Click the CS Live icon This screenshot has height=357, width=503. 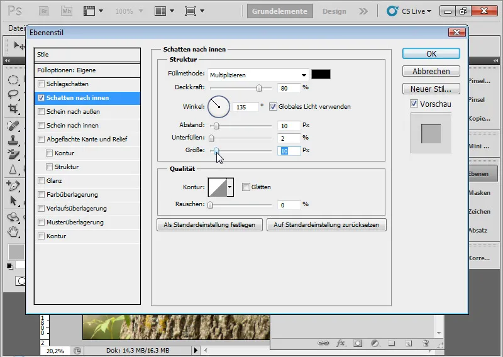point(392,11)
